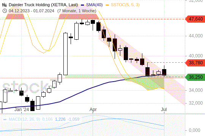Click the candlestick chart icon beside Daimler Truck Holding

click(5, 5)
